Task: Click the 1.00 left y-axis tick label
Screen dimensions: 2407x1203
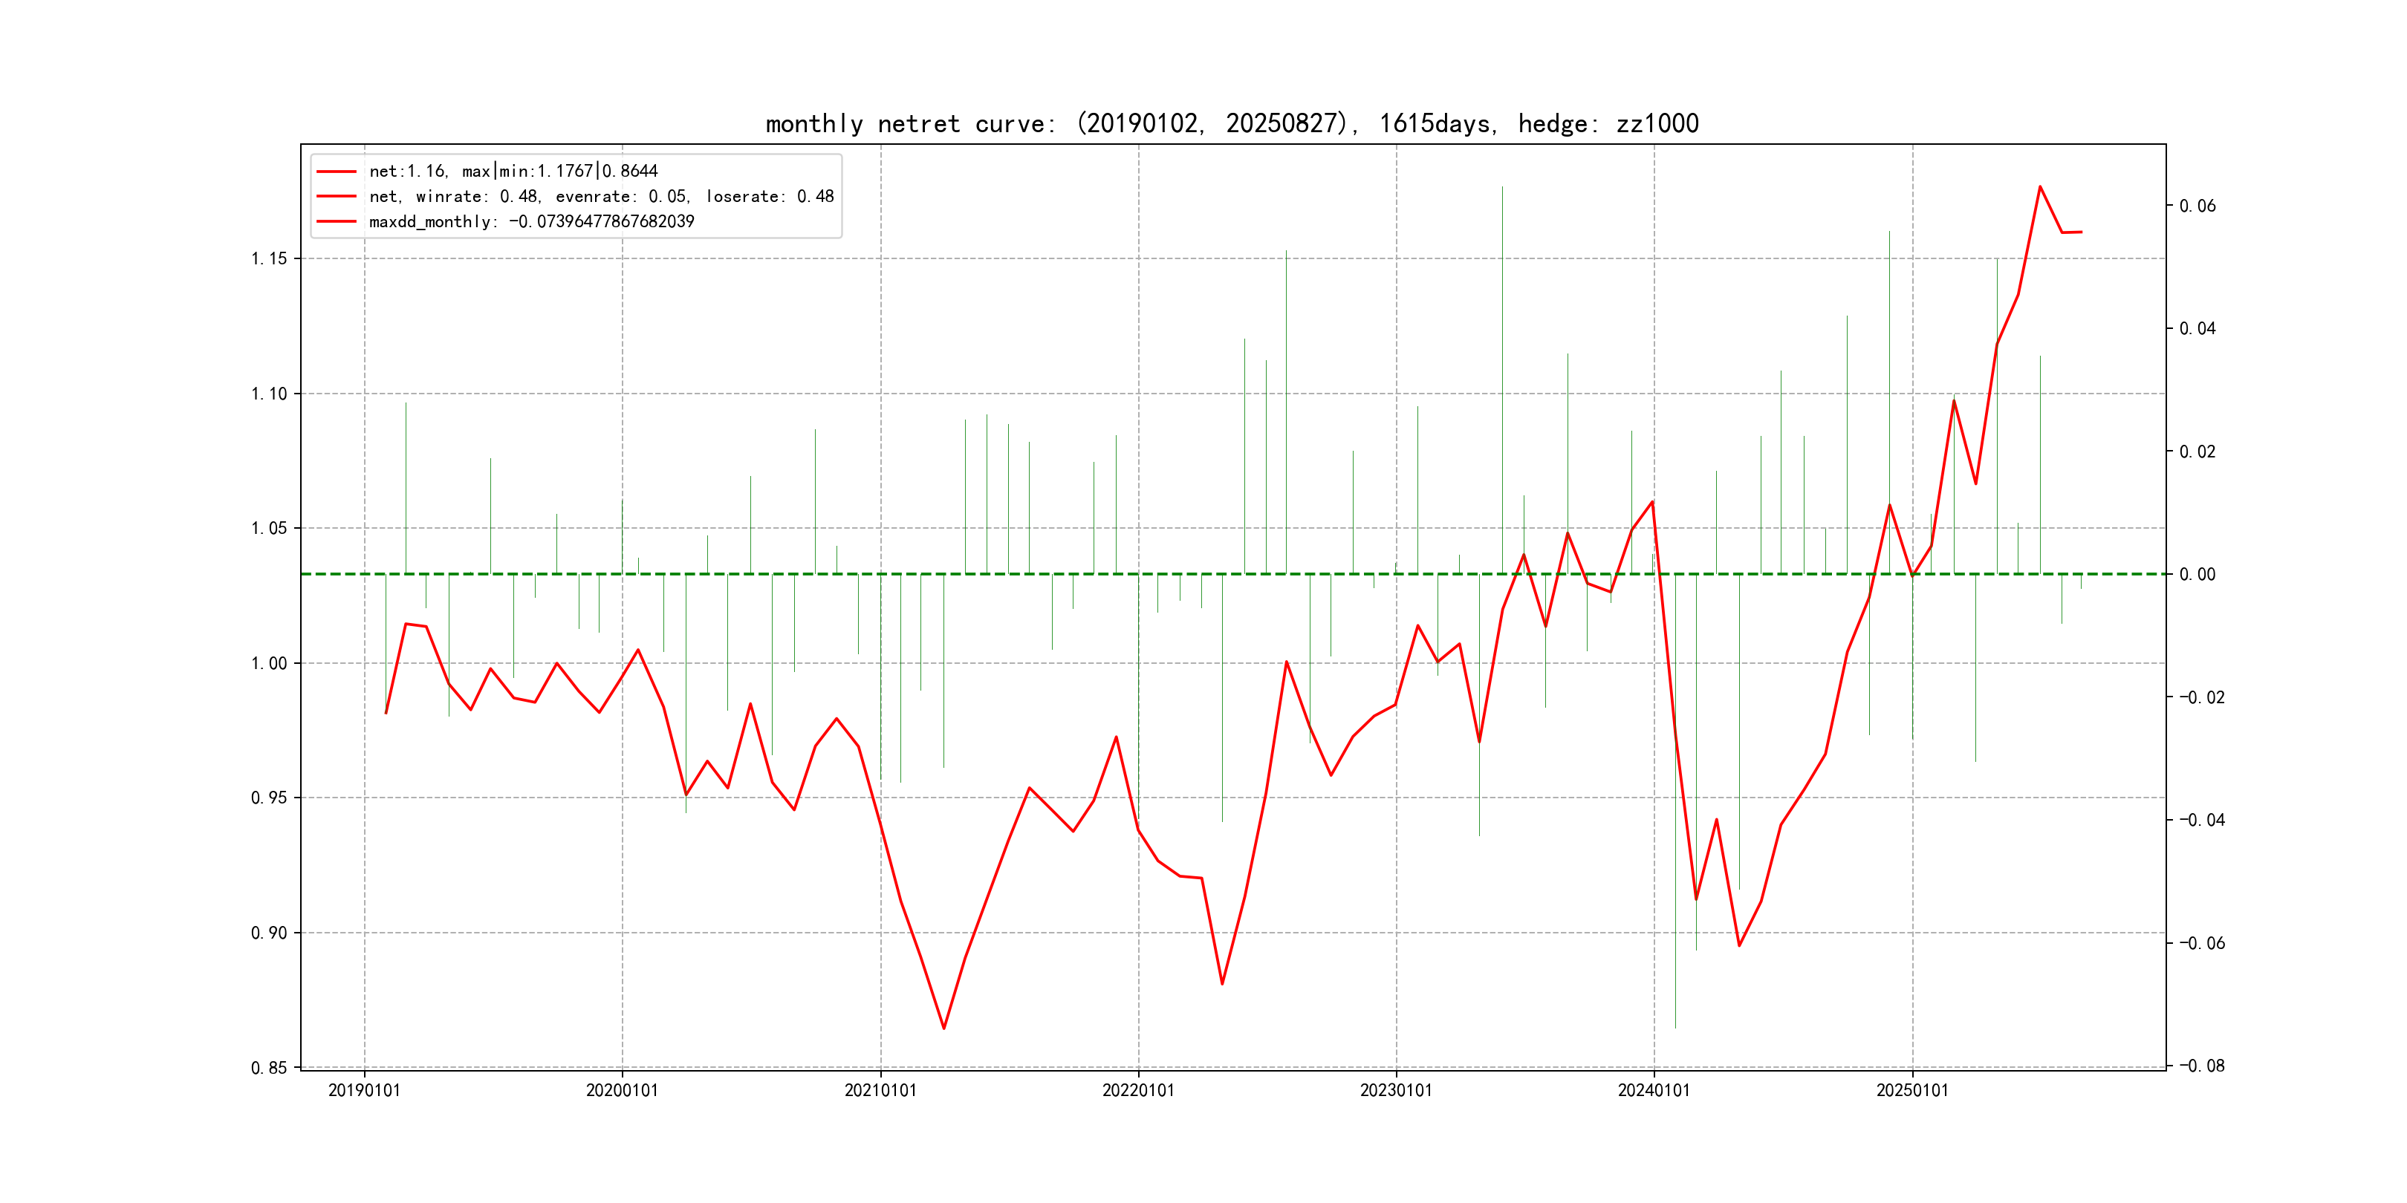Action: pyautogui.click(x=269, y=663)
